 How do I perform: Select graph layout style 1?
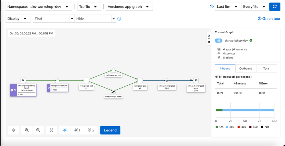click(77, 130)
